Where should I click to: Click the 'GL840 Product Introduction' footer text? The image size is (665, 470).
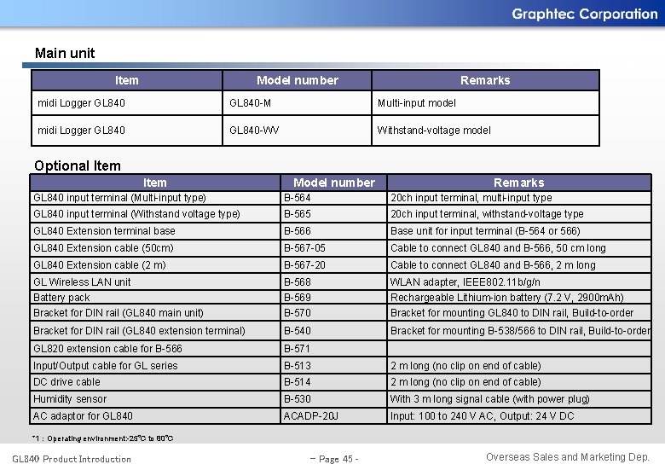(72, 459)
